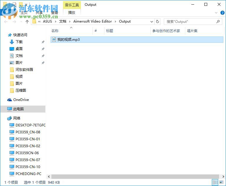Sort by the 唱片集 column header
The image size is (226, 186).
pyautogui.click(x=192, y=31)
